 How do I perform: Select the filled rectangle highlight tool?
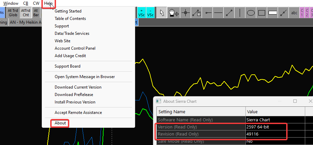click(x=273, y=13)
